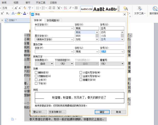158x125 pixels.
Task: Click the increase indent icon
Action: point(54,8)
